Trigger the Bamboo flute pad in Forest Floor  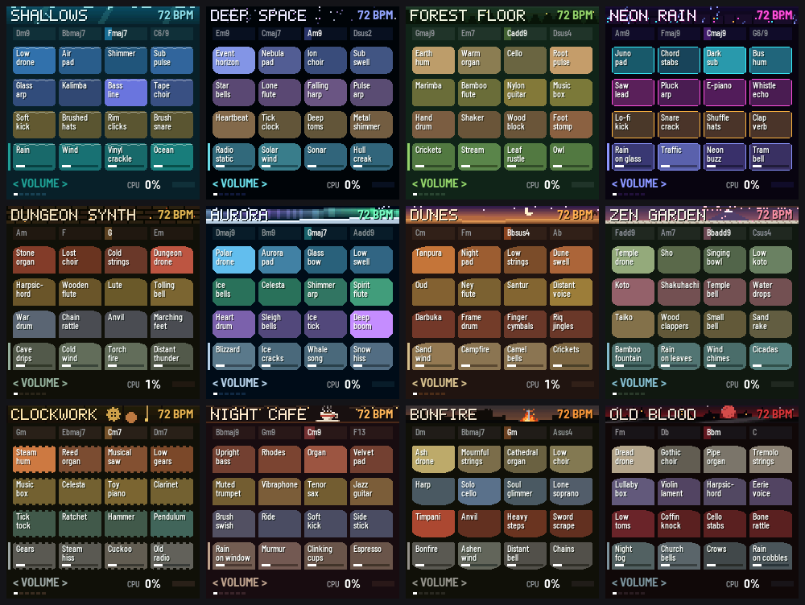click(x=479, y=93)
